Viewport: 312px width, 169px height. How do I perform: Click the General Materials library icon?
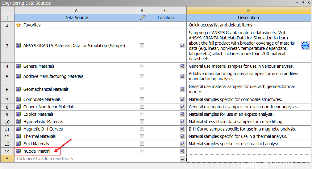[x=18, y=66]
